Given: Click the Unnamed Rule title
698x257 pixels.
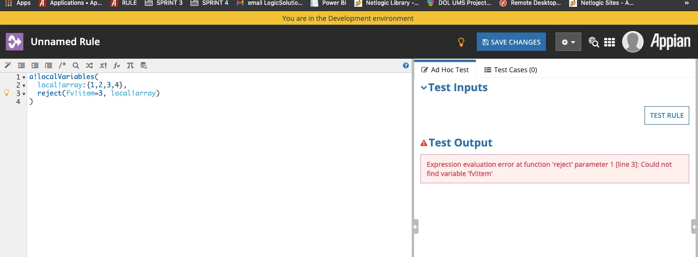Looking at the screenshot, I should pos(65,42).
